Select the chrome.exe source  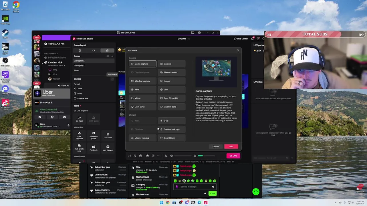94,98
